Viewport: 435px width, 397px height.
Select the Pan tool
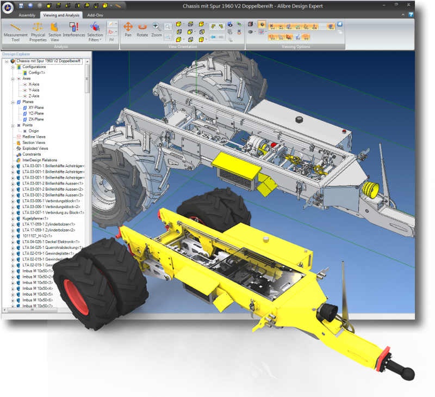[128, 30]
